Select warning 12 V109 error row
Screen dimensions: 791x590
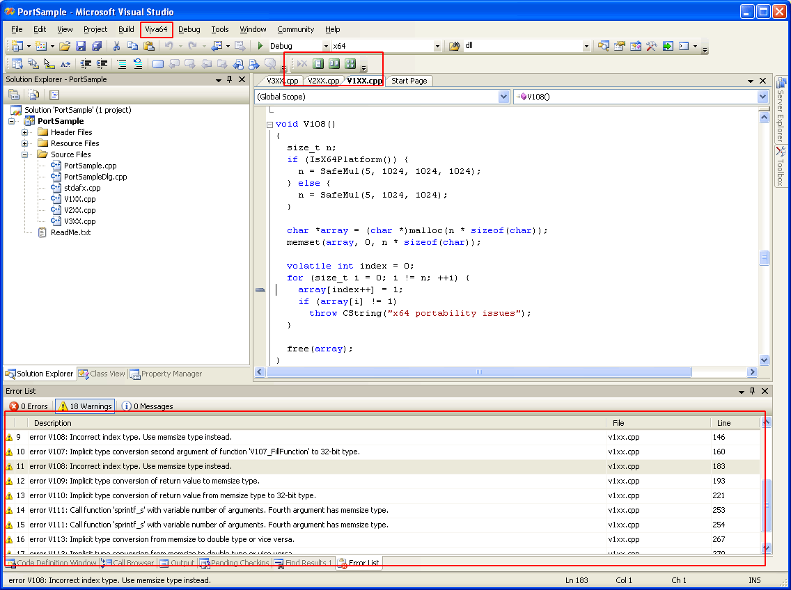pyautogui.click(x=382, y=481)
